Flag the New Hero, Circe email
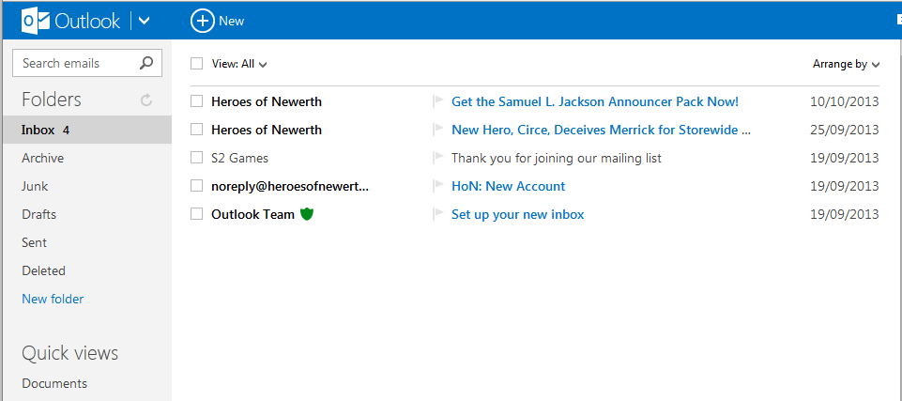 [439, 130]
